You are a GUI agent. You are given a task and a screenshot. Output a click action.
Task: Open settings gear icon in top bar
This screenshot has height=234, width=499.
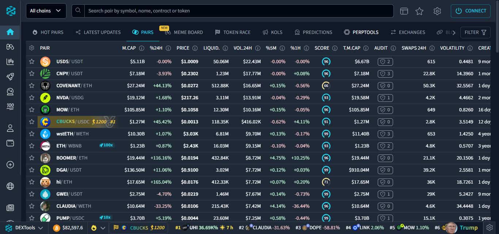coord(437,11)
